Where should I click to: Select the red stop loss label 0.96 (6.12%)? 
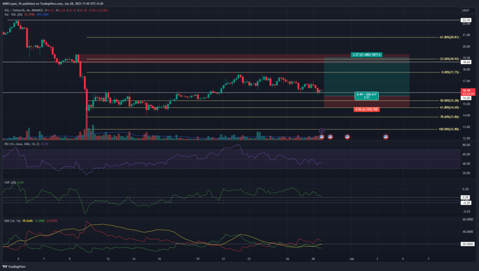pyautogui.click(x=366, y=109)
